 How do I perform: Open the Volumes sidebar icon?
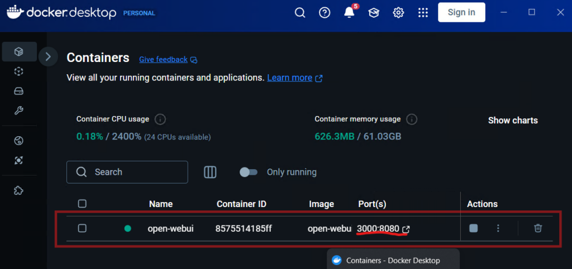tap(19, 91)
